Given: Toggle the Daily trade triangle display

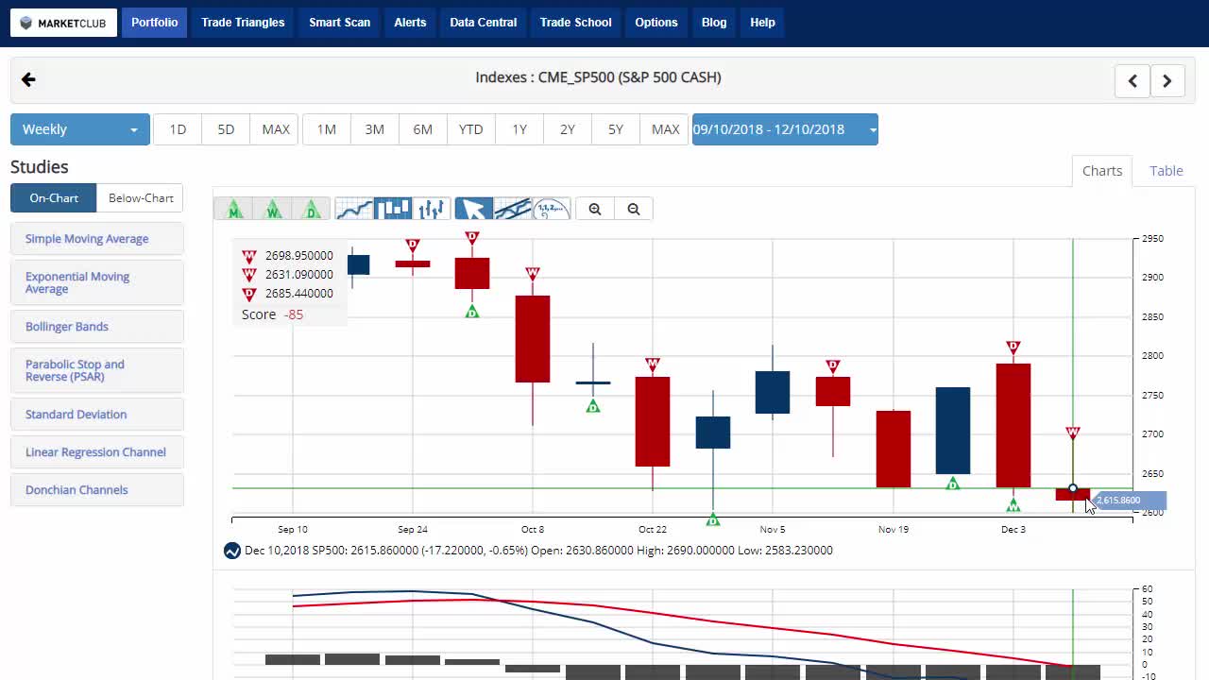Looking at the screenshot, I should pos(312,209).
